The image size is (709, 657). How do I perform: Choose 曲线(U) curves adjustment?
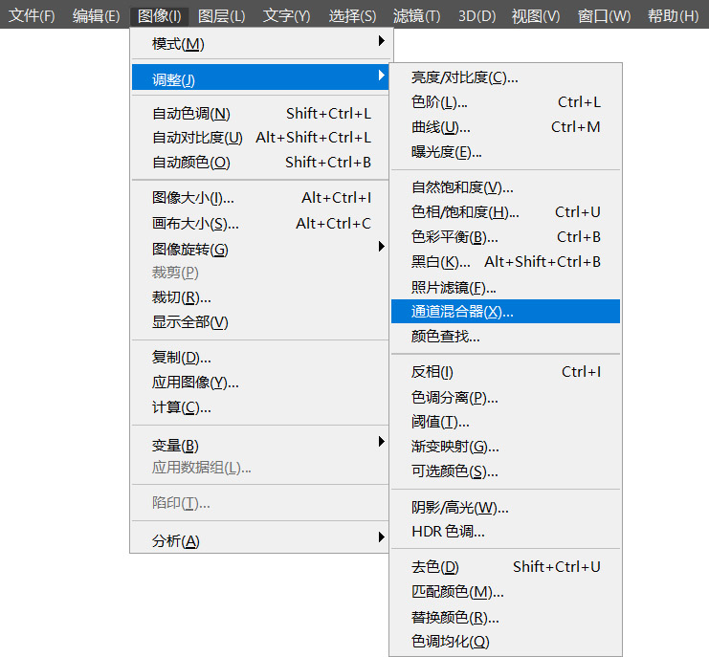coord(505,127)
